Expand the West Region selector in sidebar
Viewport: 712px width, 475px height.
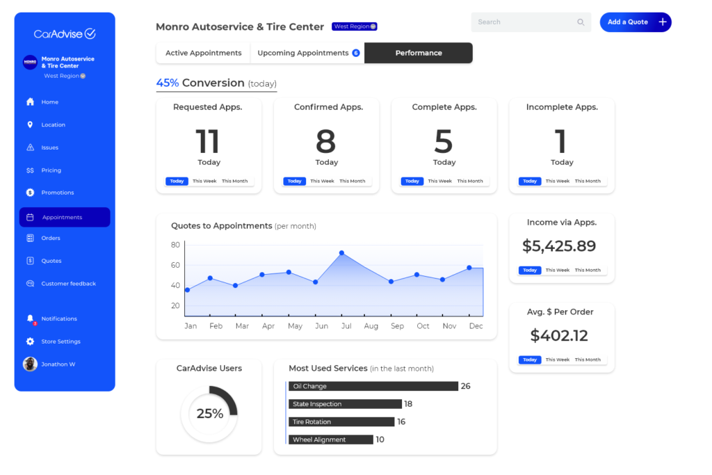pyautogui.click(x=65, y=76)
